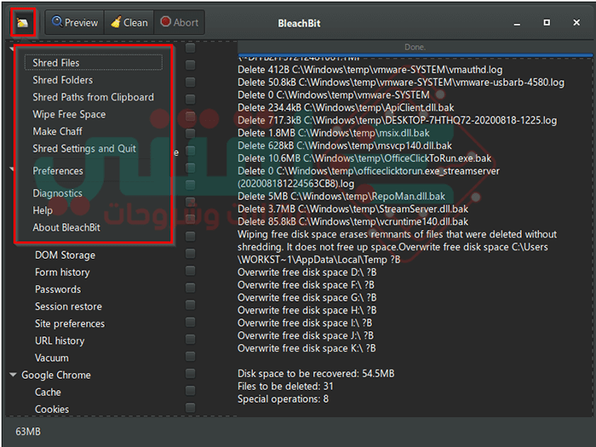Maximize the BleachBit window

pos(547,23)
